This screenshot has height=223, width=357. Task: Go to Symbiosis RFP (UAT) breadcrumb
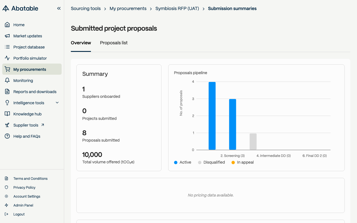(x=177, y=9)
